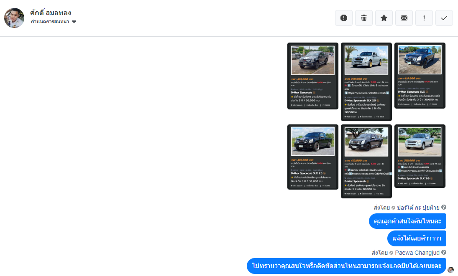Click help icon beside ปอร์โต้ กะ ปุยฝ้าย
This screenshot has width=458, height=276.
tap(444, 208)
